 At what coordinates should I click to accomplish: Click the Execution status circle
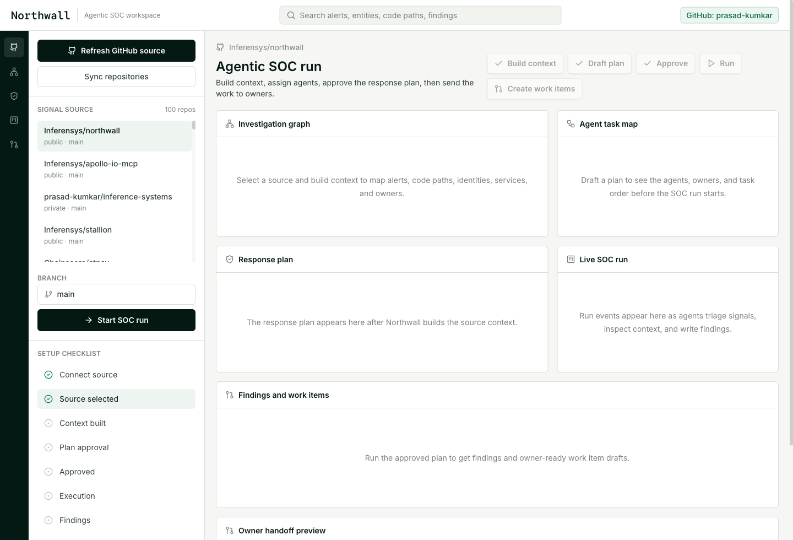pyautogui.click(x=48, y=496)
